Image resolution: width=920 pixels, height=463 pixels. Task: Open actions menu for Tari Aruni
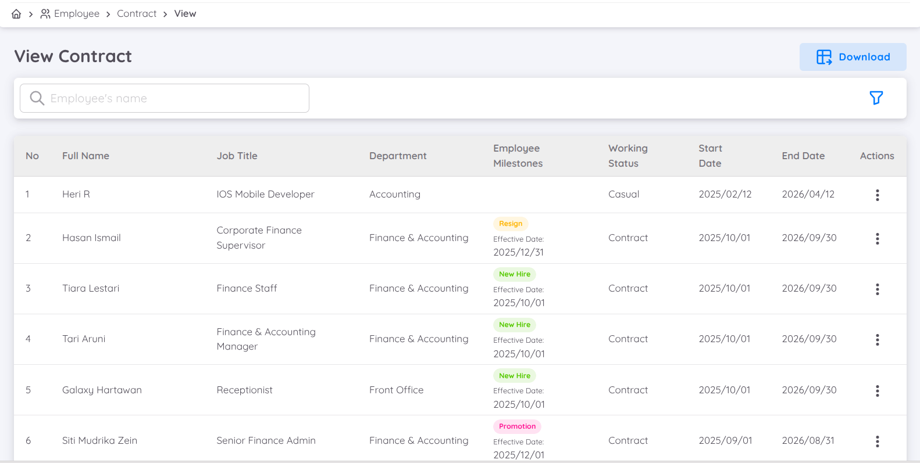(877, 340)
